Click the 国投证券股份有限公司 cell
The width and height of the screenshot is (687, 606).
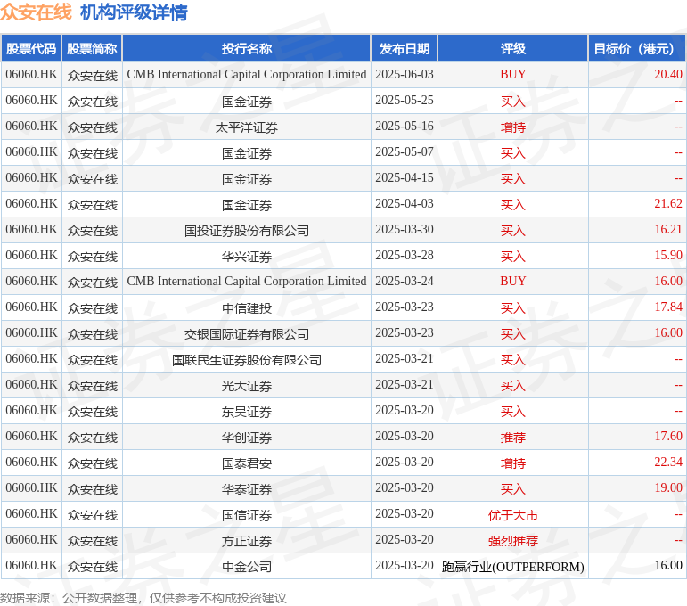pyautogui.click(x=247, y=231)
